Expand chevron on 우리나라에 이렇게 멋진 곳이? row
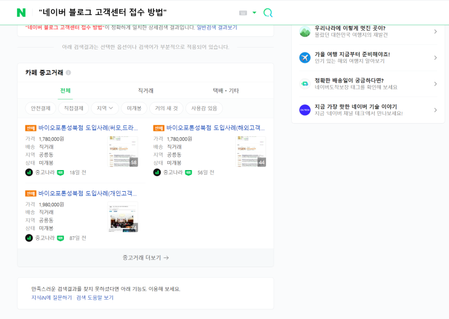 (435, 31)
